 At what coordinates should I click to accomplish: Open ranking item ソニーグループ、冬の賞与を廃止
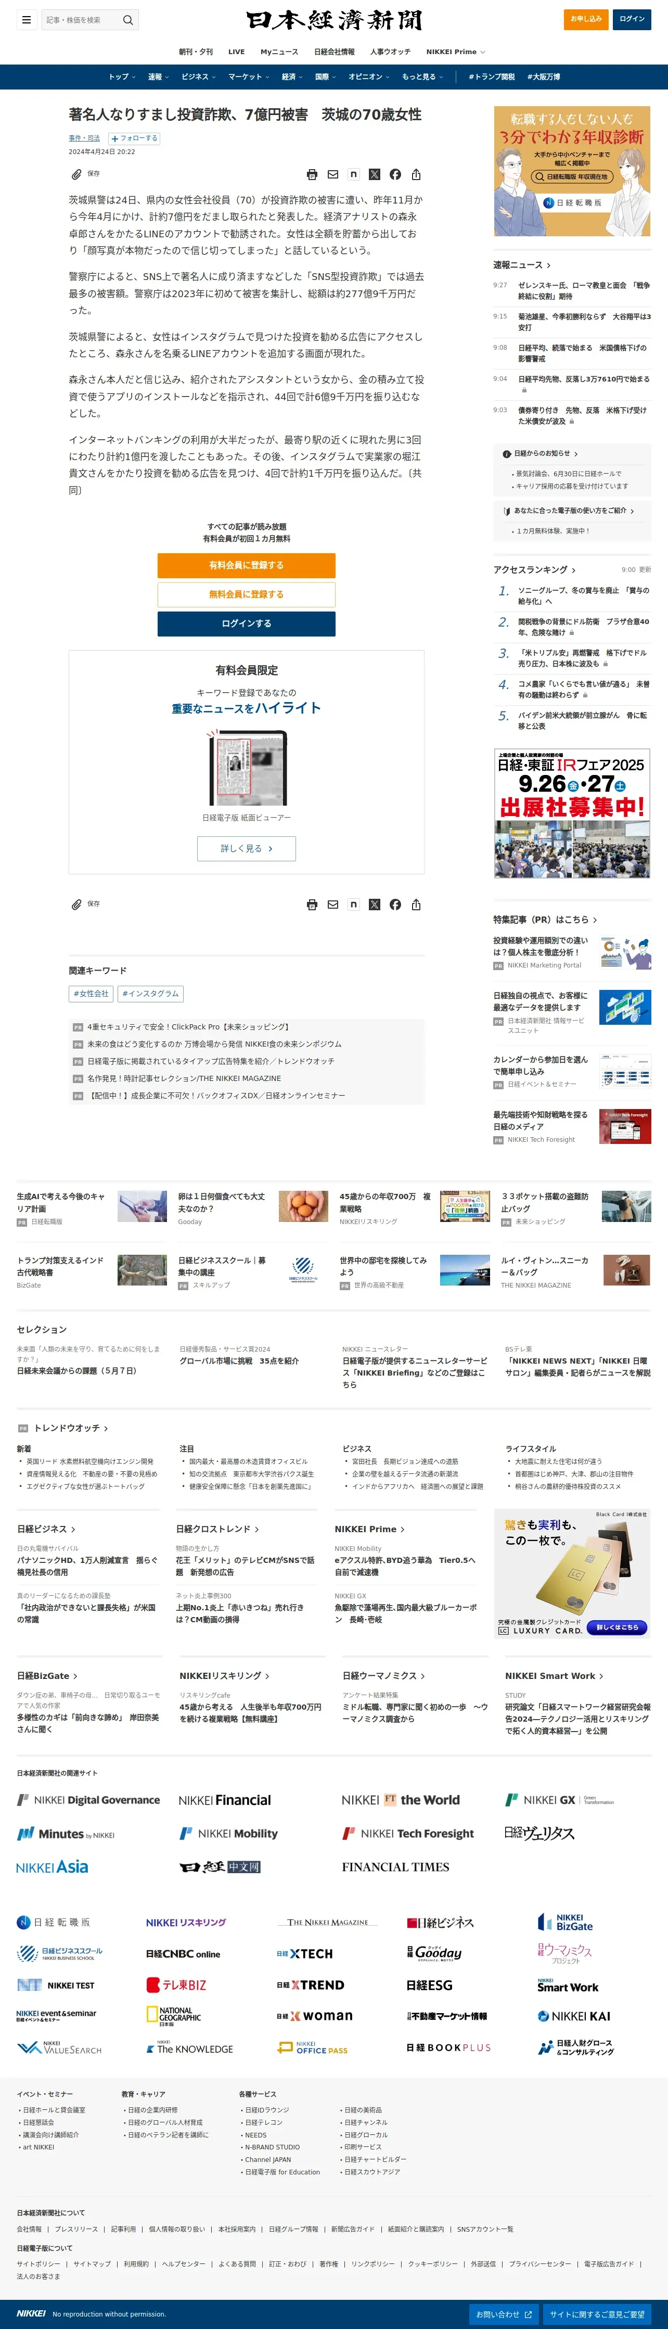(x=583, y=596)
